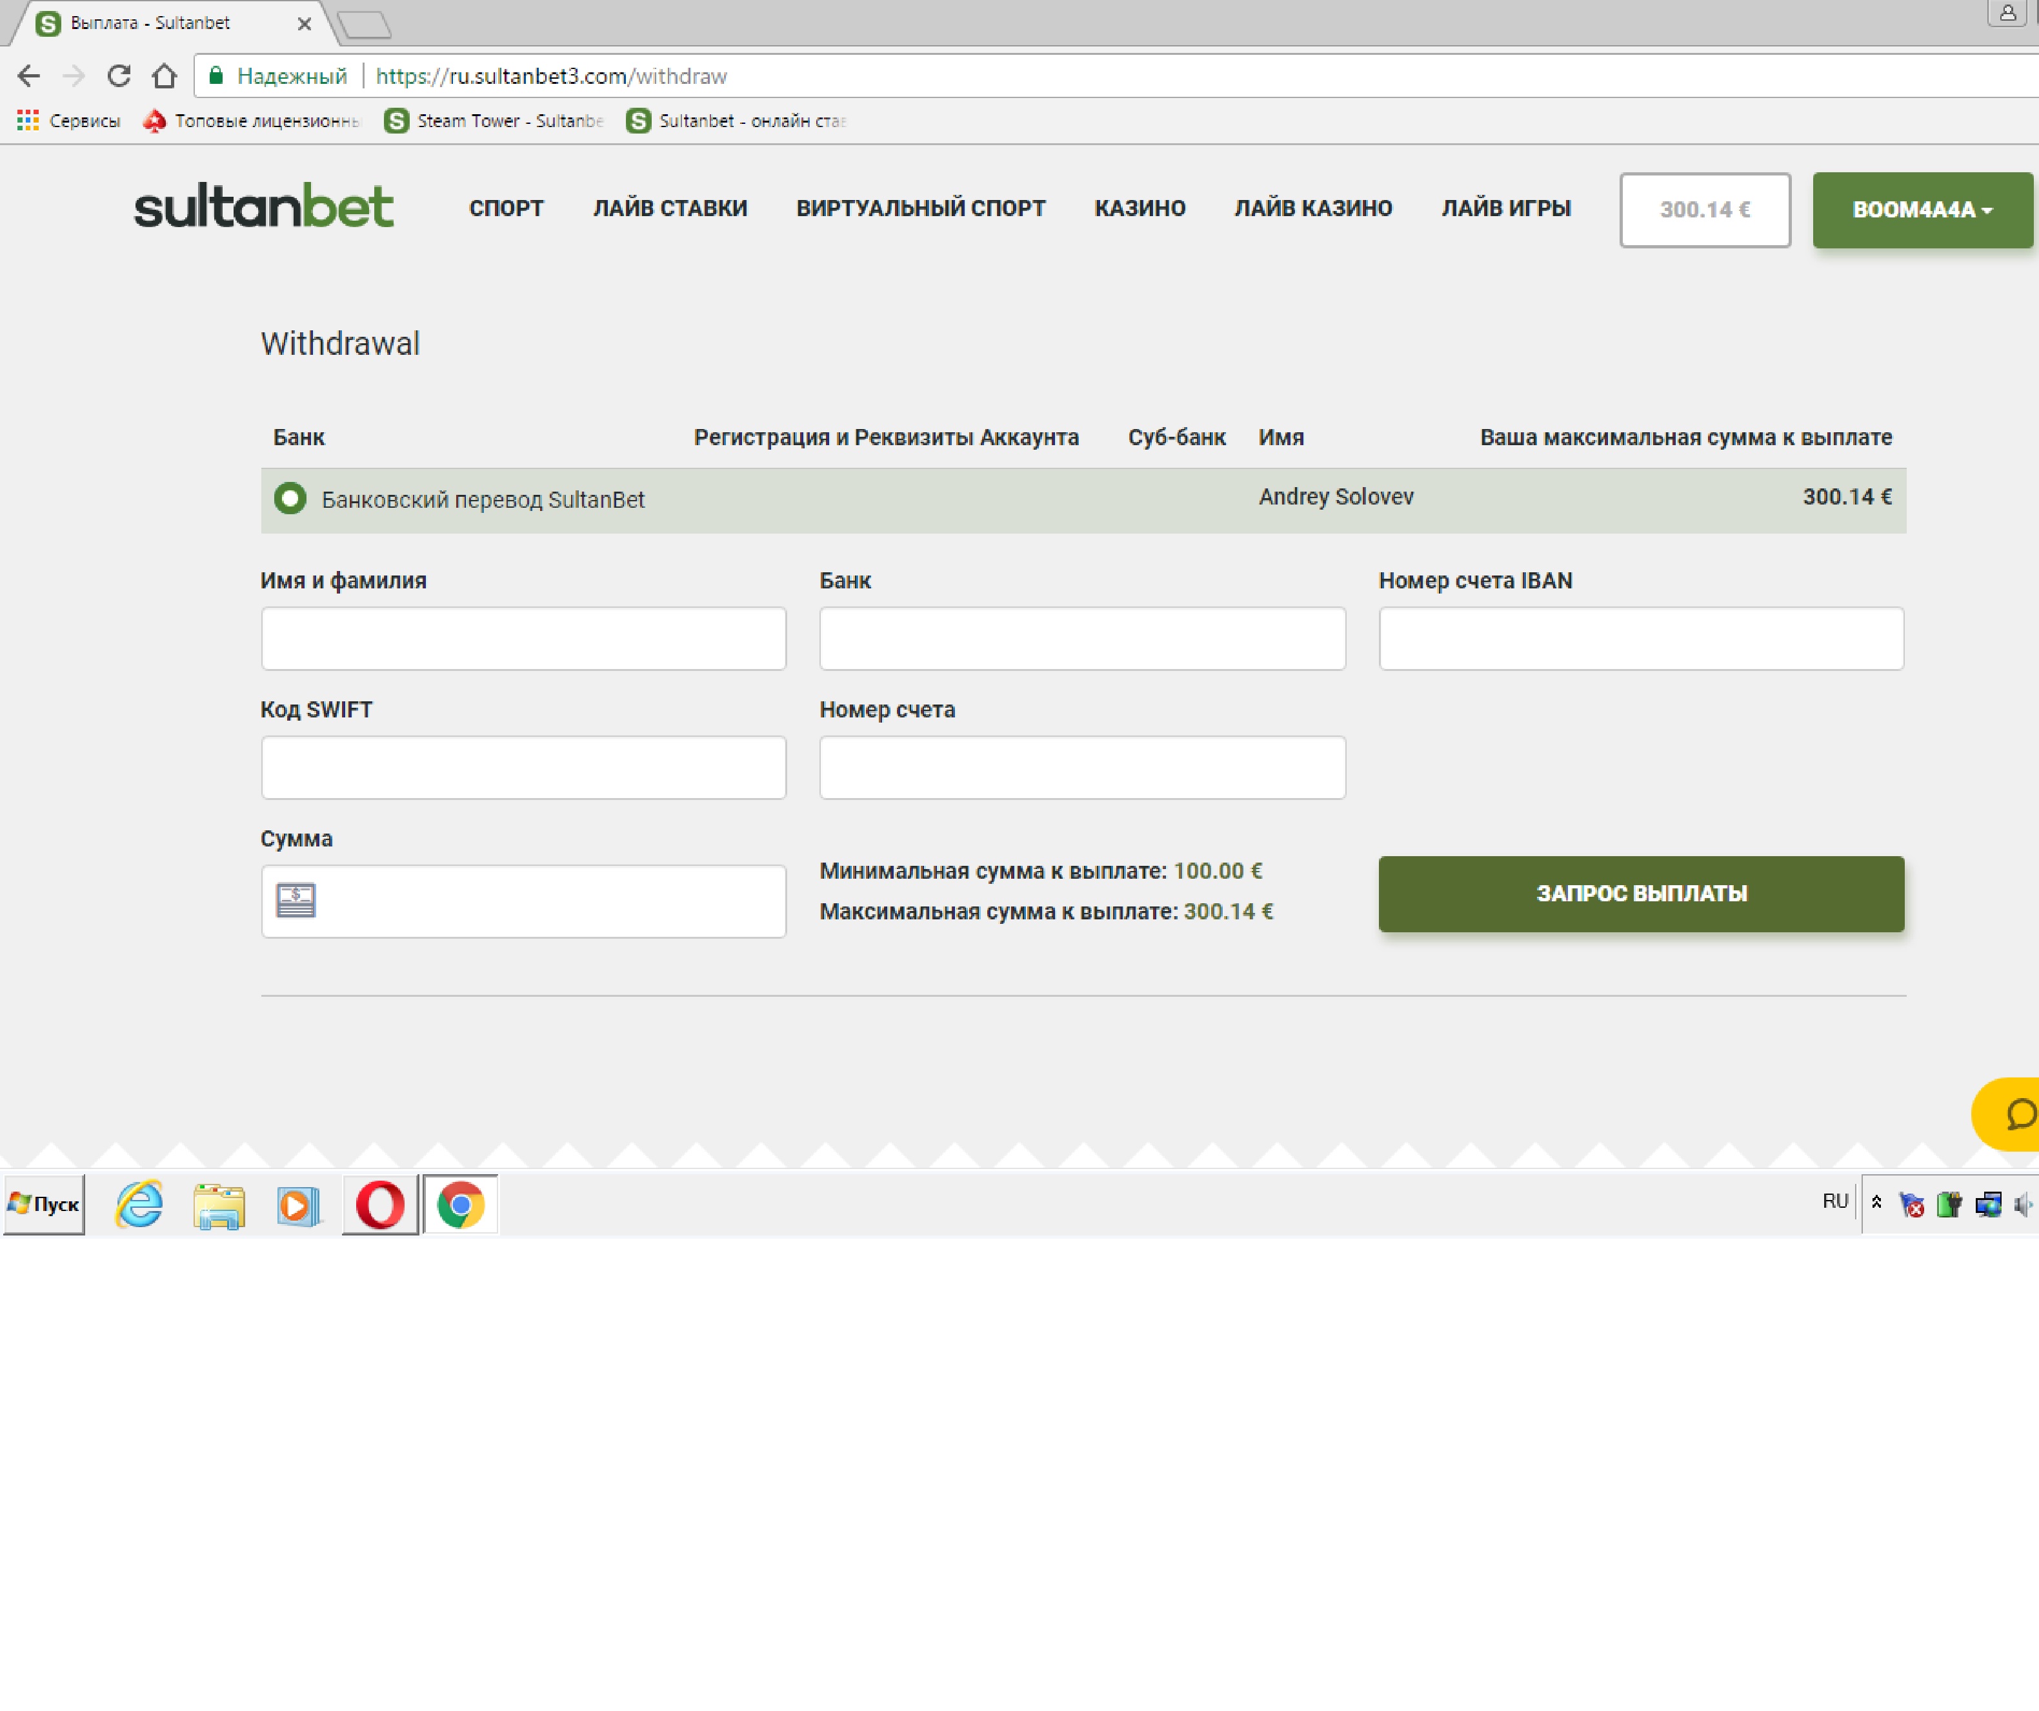Open the yellow live chat bubble
Viewport: 2039px width, 1711px height.
pyautogui.click(x=2014, y=1114)
